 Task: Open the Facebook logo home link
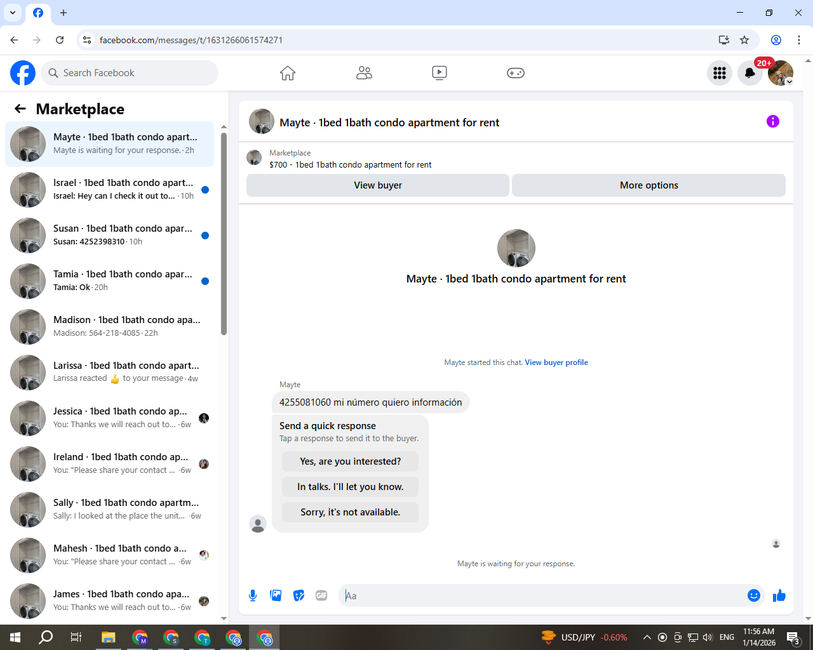tap(23, 73)
